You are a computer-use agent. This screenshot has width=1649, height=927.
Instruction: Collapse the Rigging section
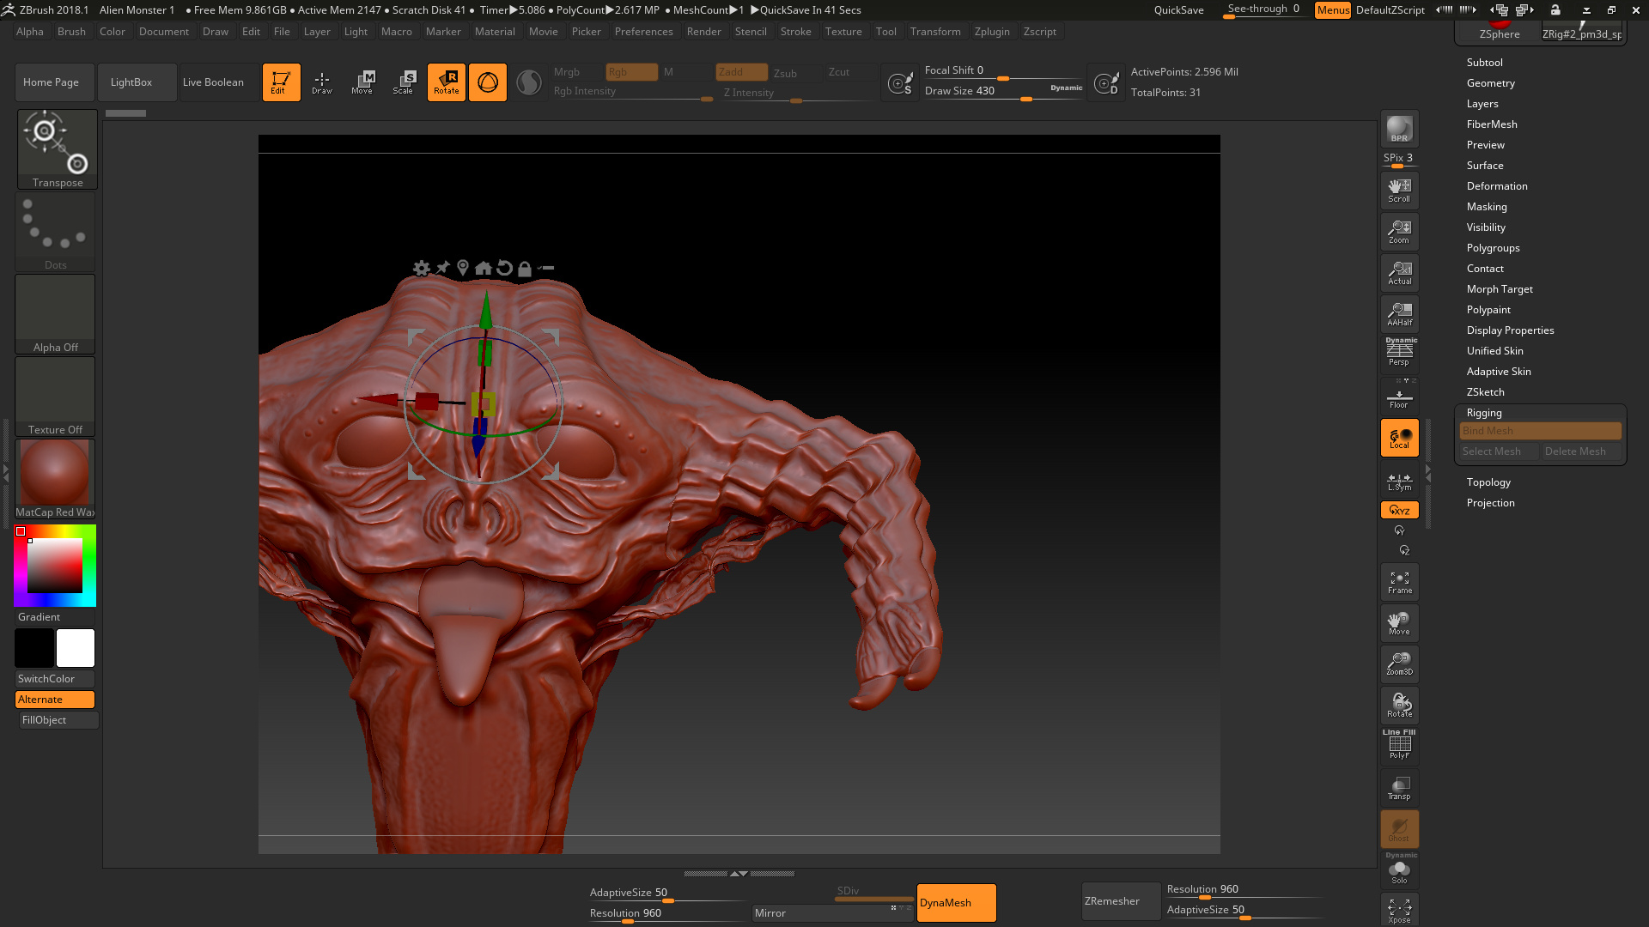point(1483,413)
